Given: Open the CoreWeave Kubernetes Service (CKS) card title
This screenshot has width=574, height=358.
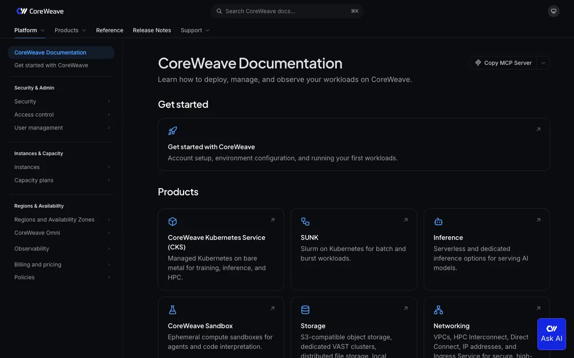Looking at the screenshot, I should pos(217,242).
